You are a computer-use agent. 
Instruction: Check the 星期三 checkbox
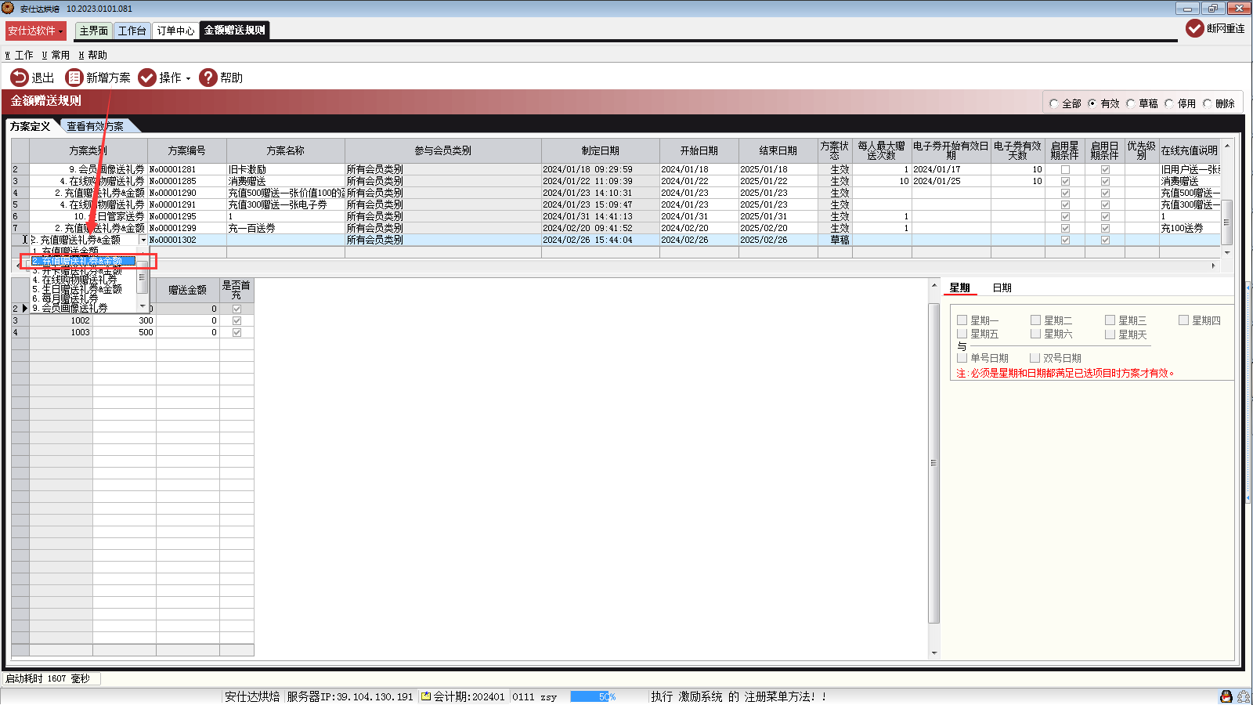coord(1110,320)
